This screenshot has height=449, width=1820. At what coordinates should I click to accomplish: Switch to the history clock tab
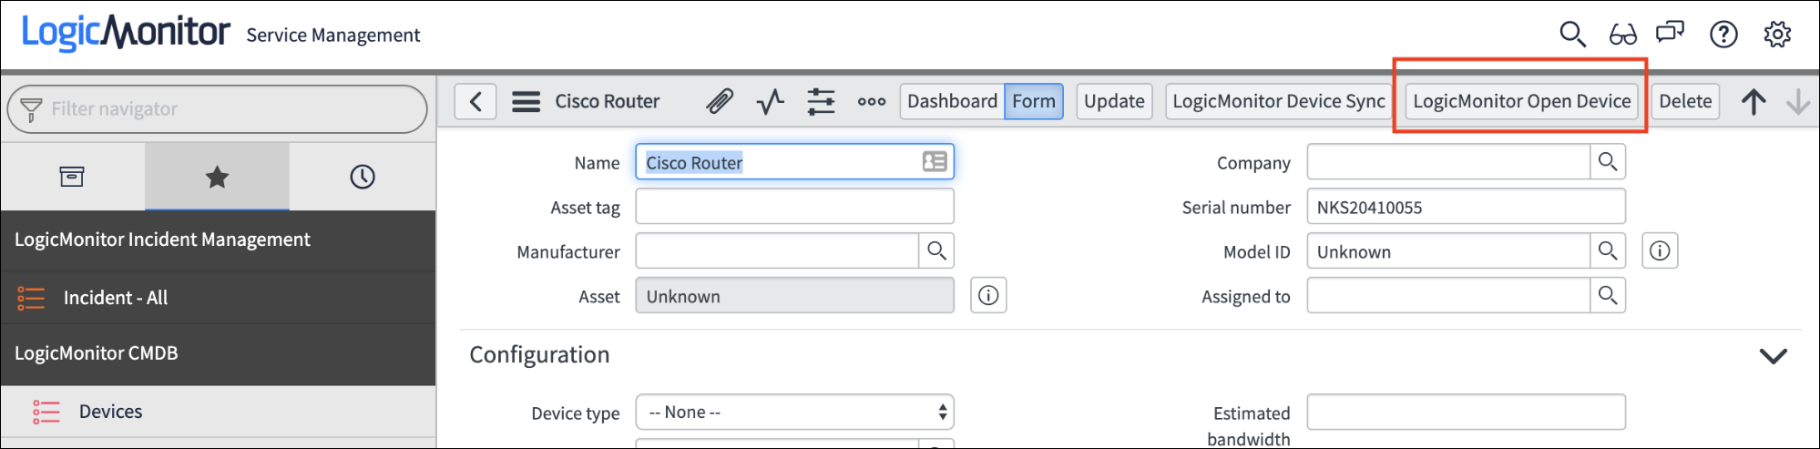click(363, 177)
